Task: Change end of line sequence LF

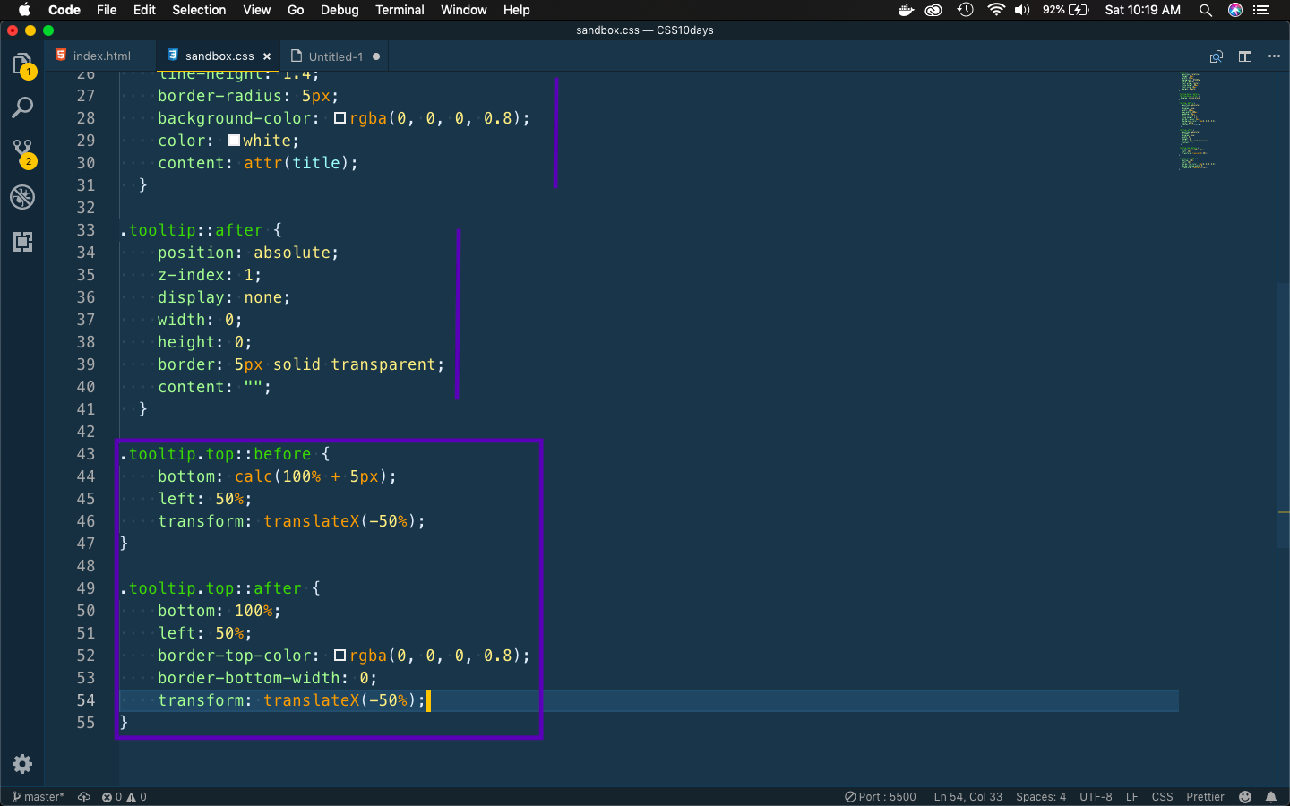Action: [x=1132, y=797]
